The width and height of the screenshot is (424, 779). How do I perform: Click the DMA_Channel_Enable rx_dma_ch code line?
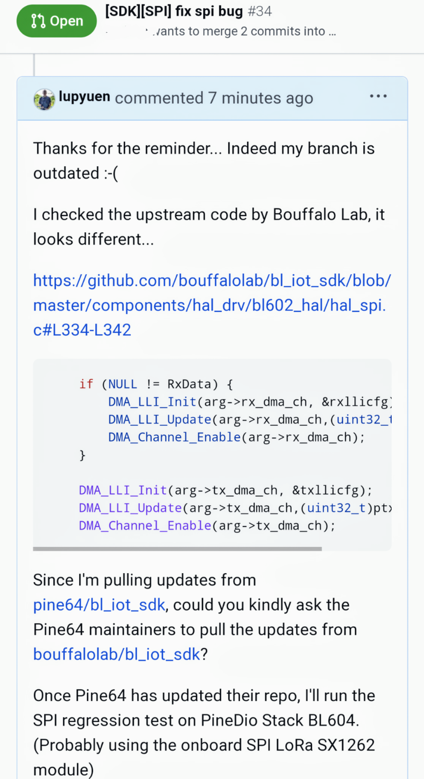click(236, 437)
